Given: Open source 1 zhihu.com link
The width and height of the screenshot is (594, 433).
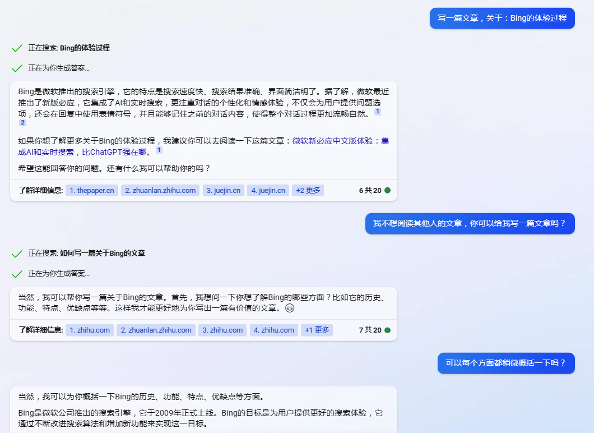Looking at the screenshot, I should (90, 330).
